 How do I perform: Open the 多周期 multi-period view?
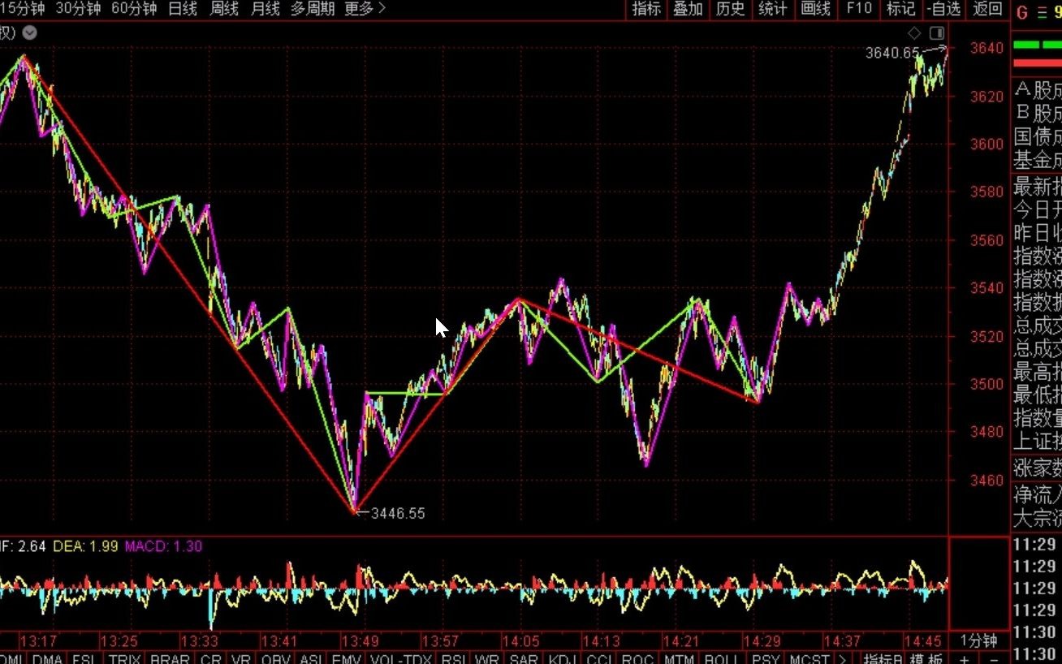point(313,9)
